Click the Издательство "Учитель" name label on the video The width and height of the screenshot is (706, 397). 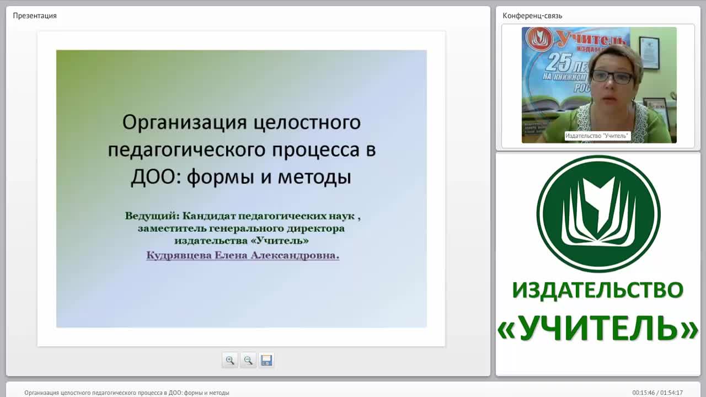[x=597, y=136]
